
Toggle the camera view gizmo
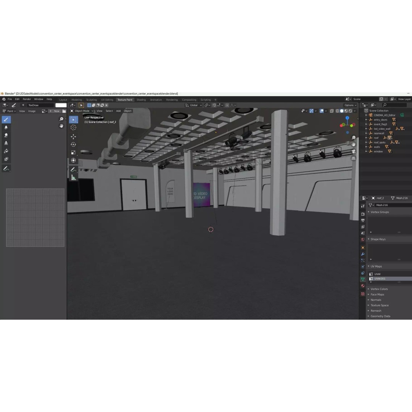[x=354, y=151]
